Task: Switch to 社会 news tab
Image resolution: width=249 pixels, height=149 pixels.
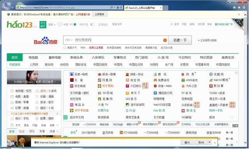Action: tap(22, 131)
